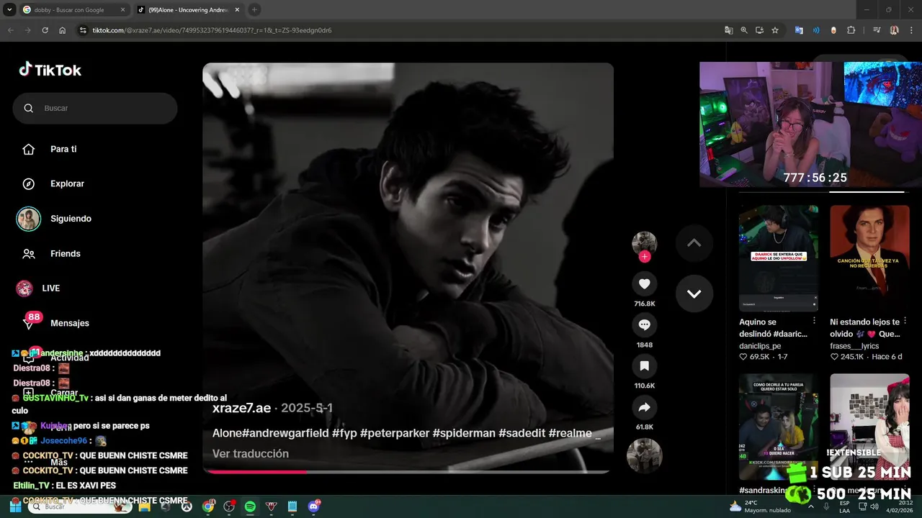922x518 pixels.
Task: Go back in browser history
Action: [x=11, y=30]
